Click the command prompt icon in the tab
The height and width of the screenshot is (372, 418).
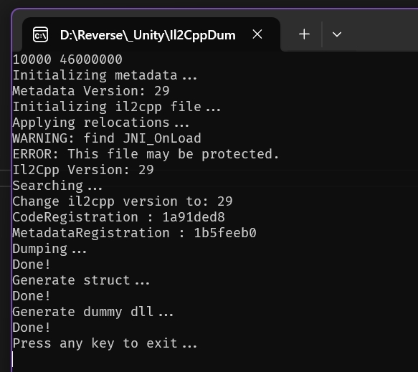tap(41, 34)
